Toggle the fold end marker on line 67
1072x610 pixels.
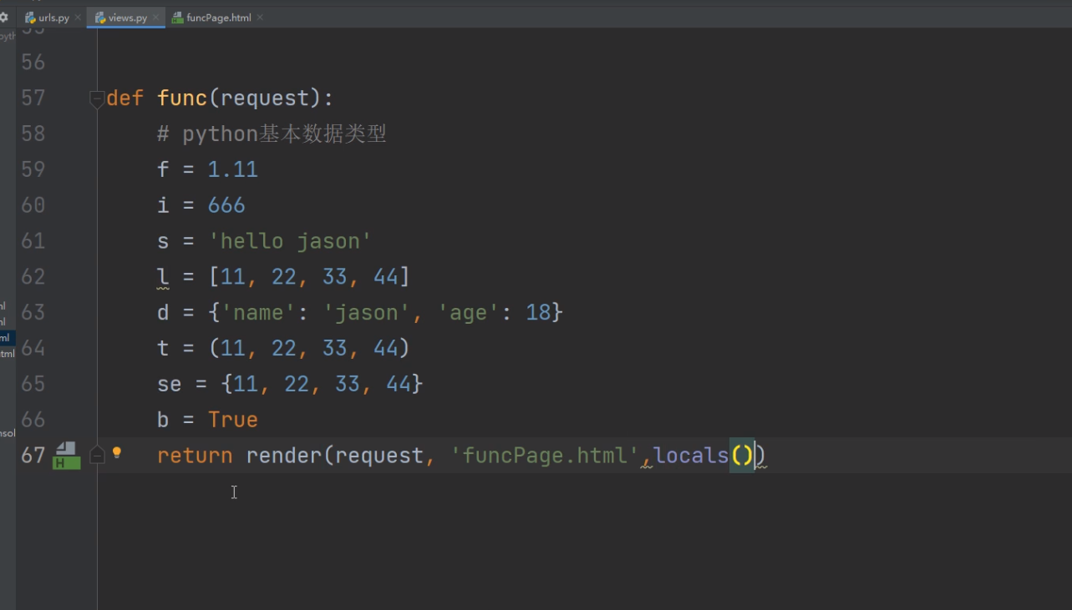[x=97, y=455]
